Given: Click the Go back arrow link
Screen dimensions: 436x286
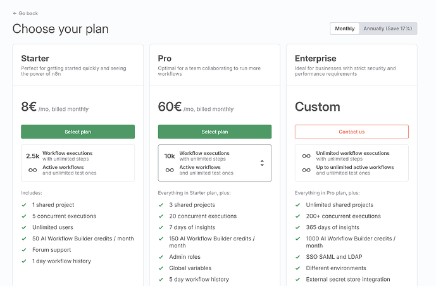Looking at the screenshot, I should 25,13.
